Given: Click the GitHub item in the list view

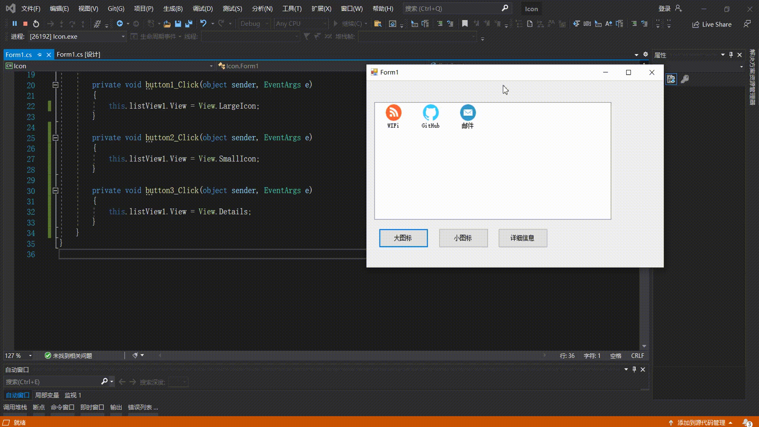Looking at the screenshot, I should (x=430, y=116).
